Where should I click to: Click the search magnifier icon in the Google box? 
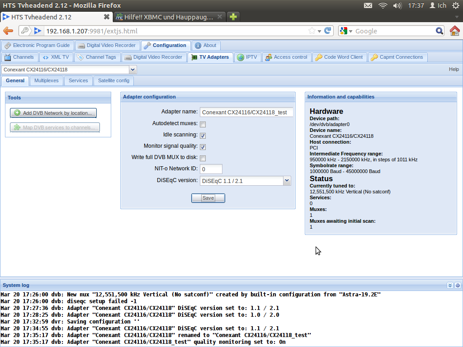point(439,31)
